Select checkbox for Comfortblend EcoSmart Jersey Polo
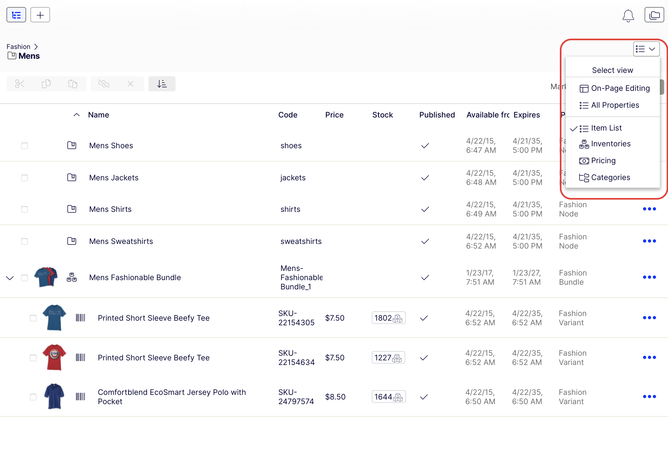668x452 pixels. pos(33,397)
